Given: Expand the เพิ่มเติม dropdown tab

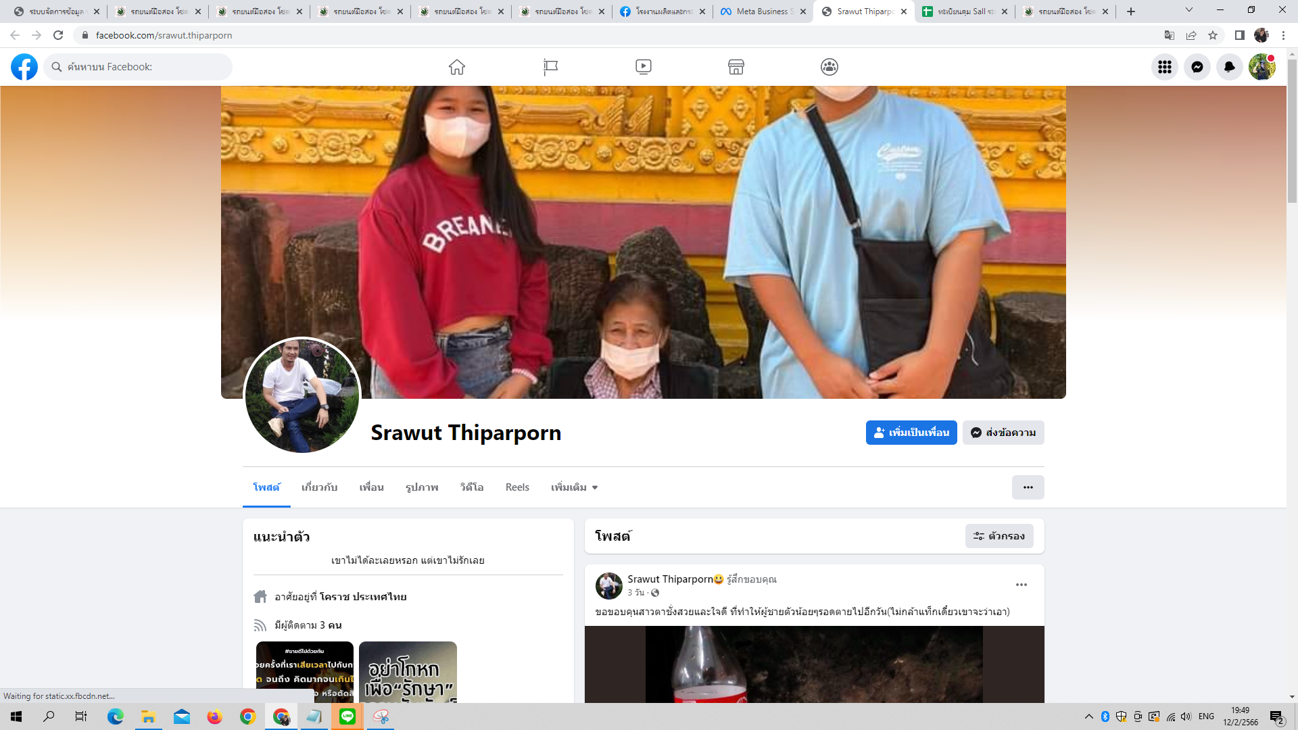Looking at the screenshot, I should click(x=574, y=487).
